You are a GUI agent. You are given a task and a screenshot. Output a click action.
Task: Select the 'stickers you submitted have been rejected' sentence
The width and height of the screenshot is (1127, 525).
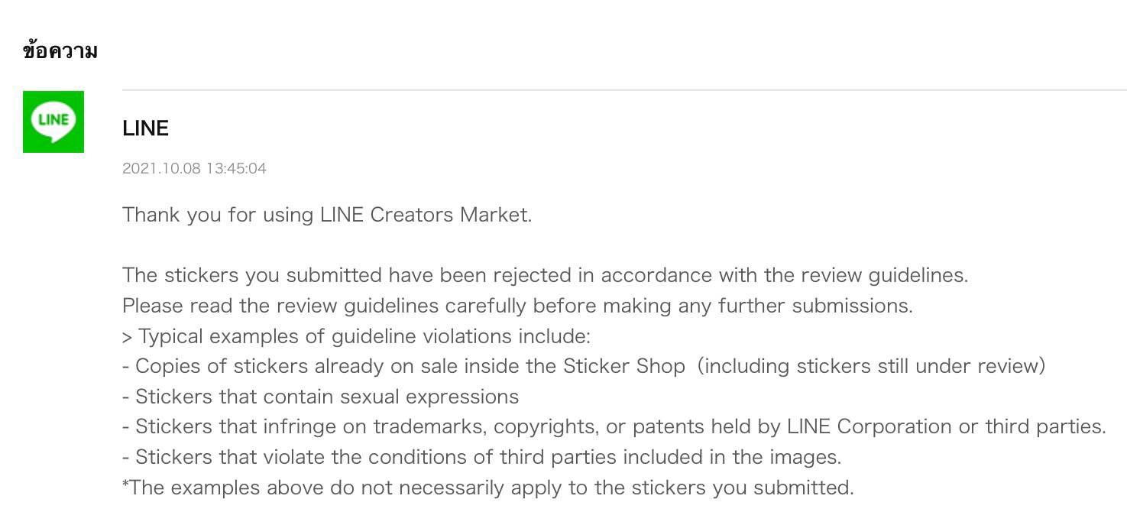(x=545, y=275)
